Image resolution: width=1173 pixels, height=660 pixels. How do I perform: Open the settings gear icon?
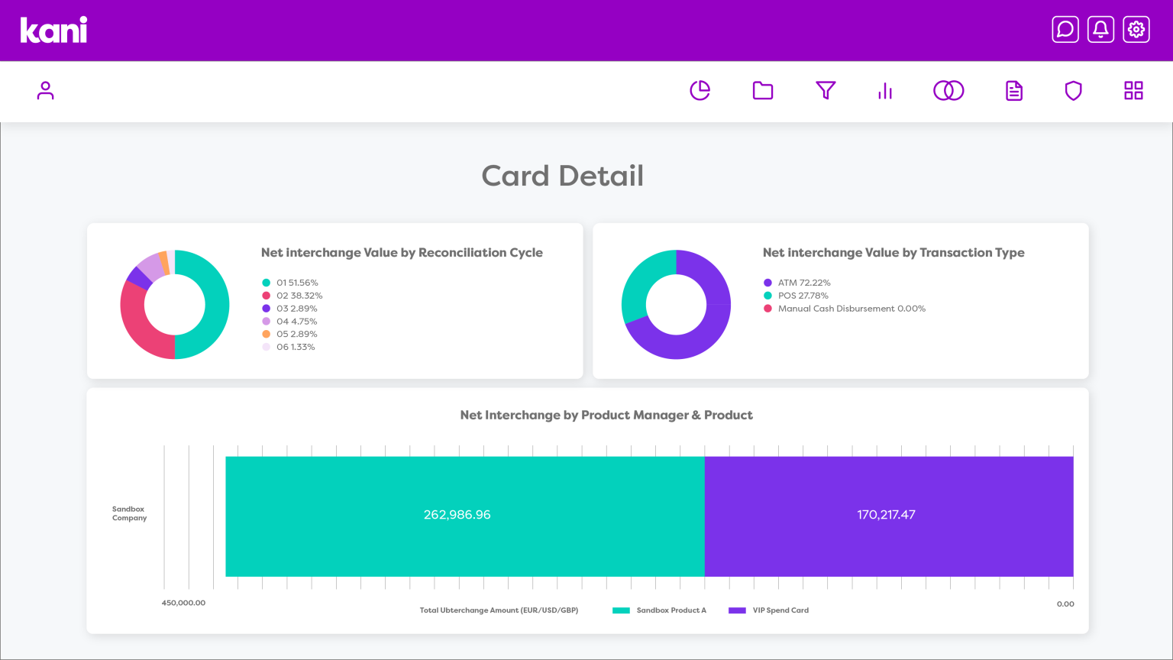click(1136, 30)
